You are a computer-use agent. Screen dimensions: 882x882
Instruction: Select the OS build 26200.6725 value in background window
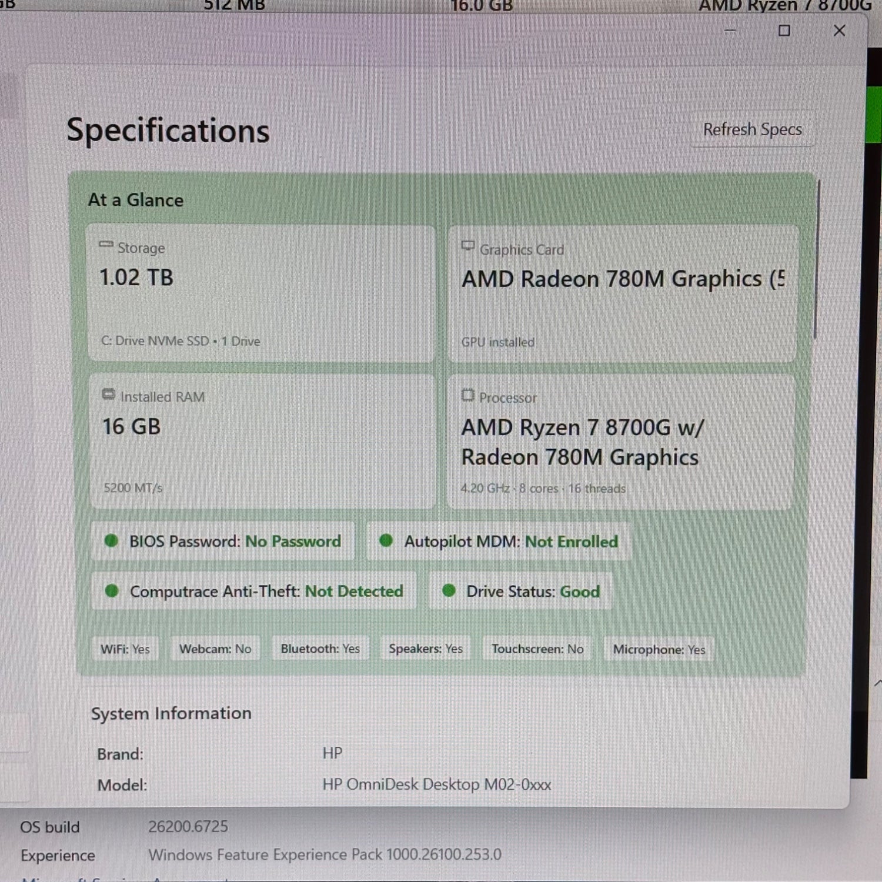coord(188,827)
